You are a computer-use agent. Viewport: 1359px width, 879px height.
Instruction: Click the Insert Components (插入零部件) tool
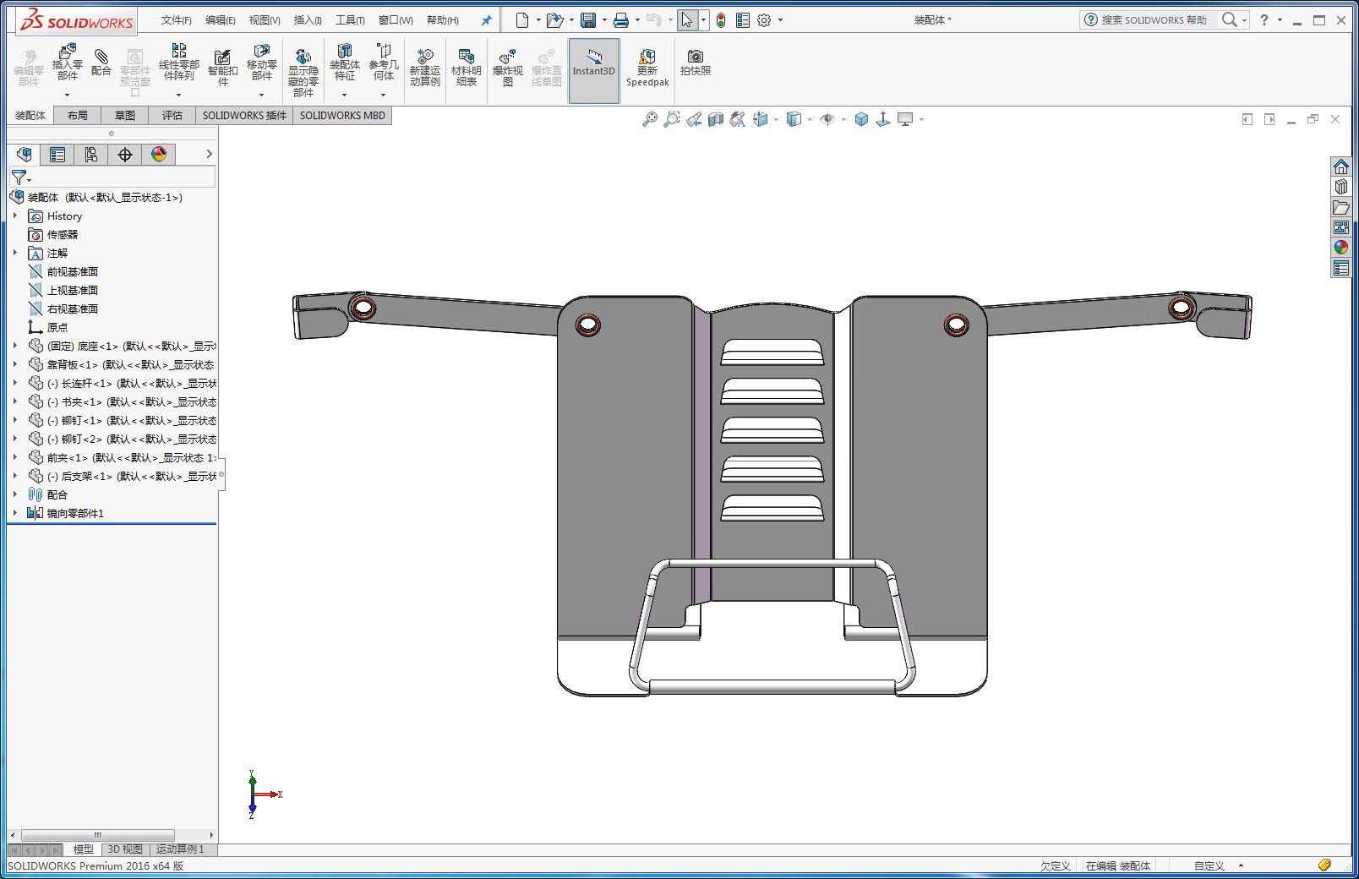click(68, 63)
